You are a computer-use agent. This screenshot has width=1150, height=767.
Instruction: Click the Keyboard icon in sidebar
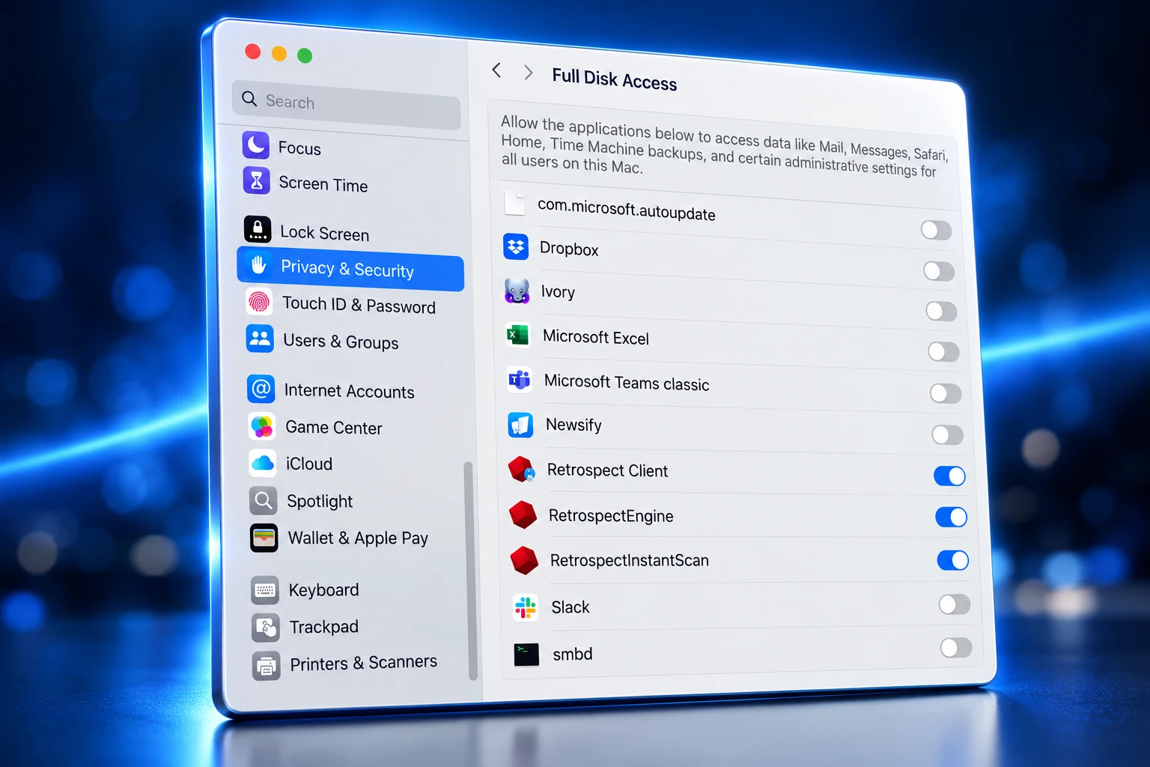(265, 589)
